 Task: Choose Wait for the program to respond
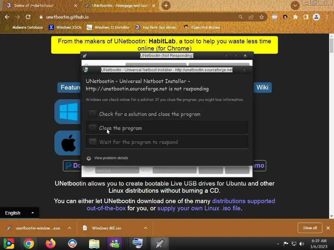[x=167, y=142]
